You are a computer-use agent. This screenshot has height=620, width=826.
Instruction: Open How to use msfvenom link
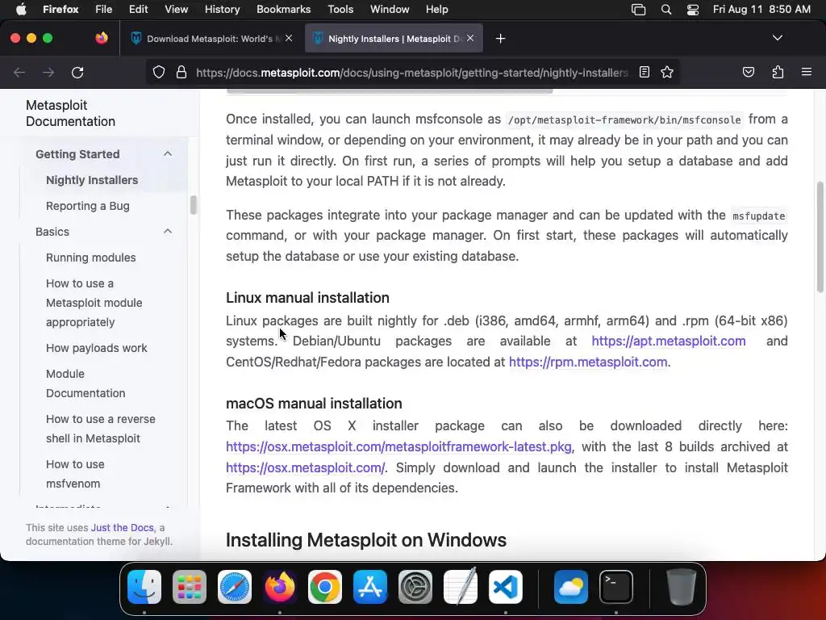[75, 474]
